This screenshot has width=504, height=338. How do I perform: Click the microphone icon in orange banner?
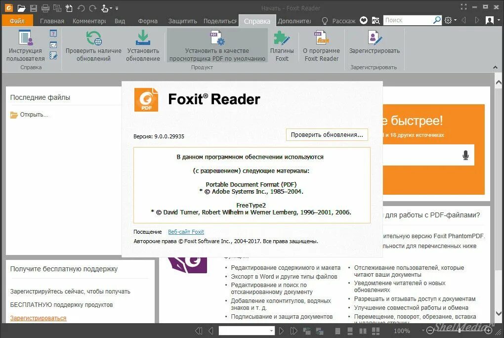pyautogui.click(x=465, y=155)
